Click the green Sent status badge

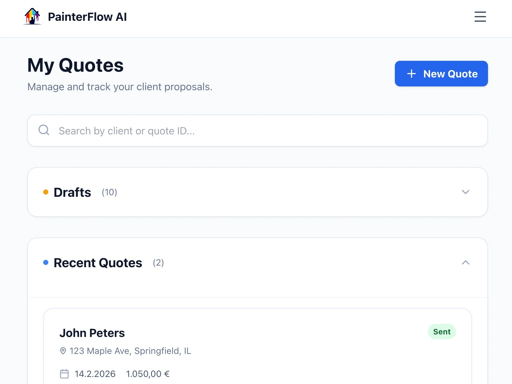pos(442,332)
